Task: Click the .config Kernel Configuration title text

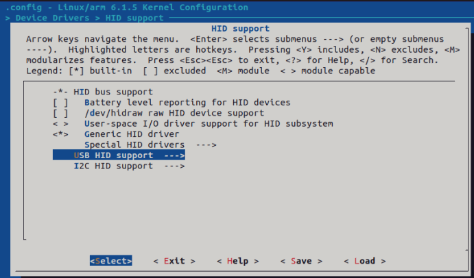Action: (127, 8)
